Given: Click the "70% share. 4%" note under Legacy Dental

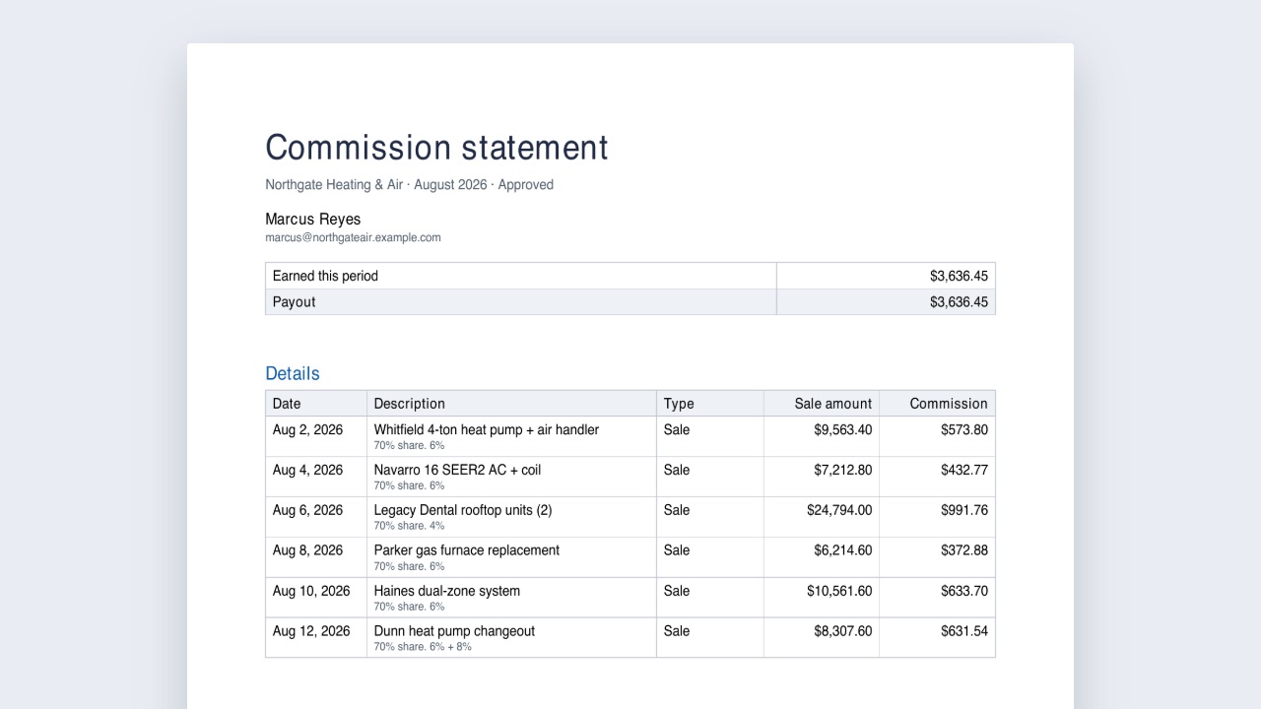Looking at the screenshot, I should (409, 526).
